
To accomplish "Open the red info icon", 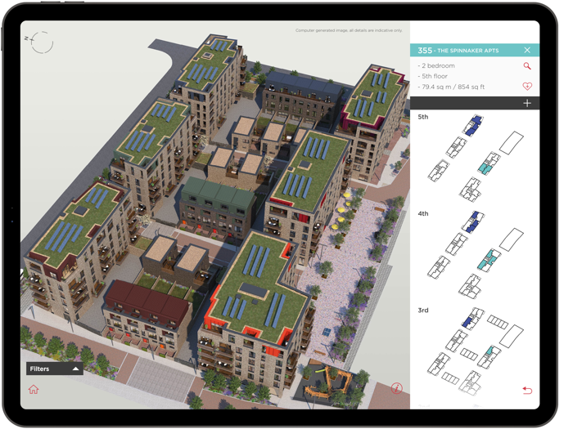I will pyautogui.click(x=397, y=389).
